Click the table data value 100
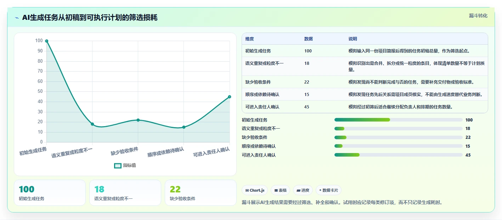The height and width of the screenshot is (220, 502). coord(308,51)
